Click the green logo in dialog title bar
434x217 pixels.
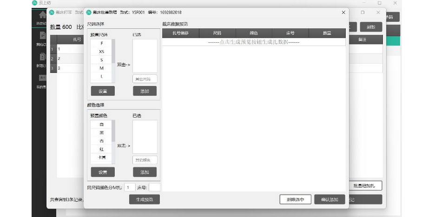coord(89,12)
